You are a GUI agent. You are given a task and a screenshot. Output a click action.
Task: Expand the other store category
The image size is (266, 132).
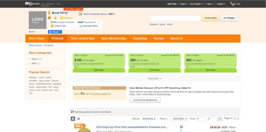tap(35, 63)
